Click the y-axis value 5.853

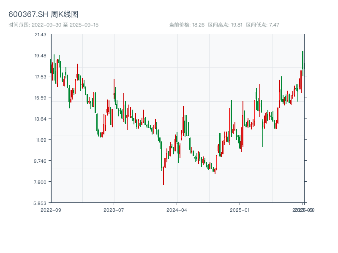click(40, 203)
